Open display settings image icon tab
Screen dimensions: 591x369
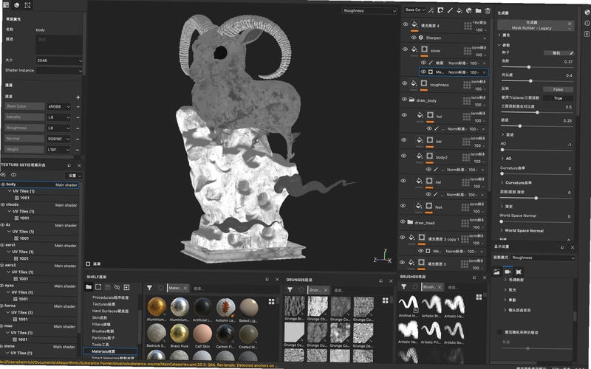(x=496, y=272)
